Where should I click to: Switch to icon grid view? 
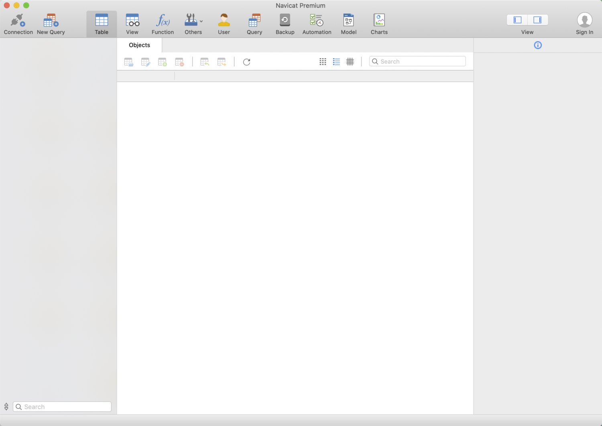pyautogui.click(x=323, y=61)
